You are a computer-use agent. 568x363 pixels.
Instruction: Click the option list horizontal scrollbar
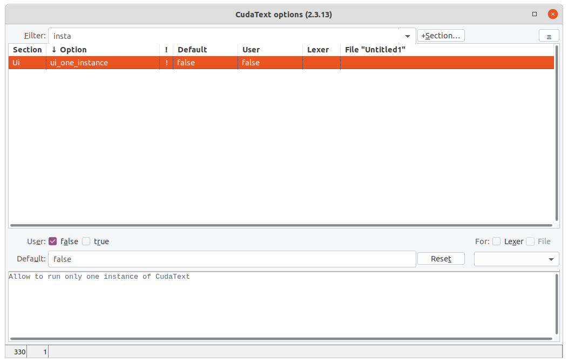(x=281, y=225)
